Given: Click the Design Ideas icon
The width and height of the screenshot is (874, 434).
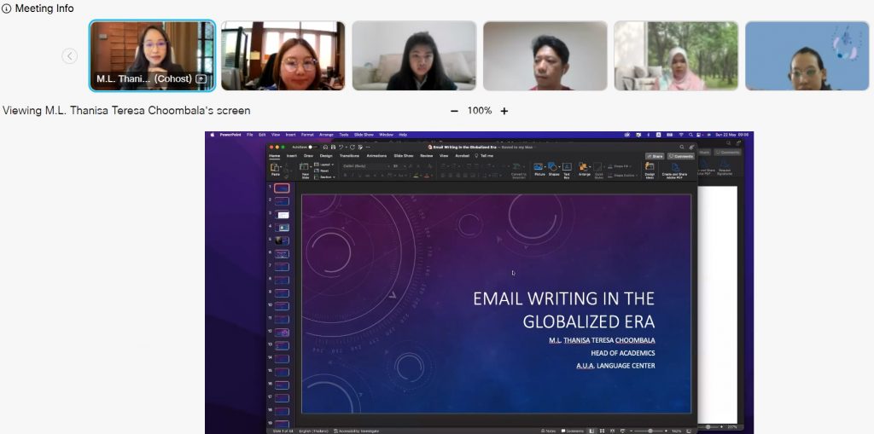Looking at the screenshot, I should (x=650, y=169).
